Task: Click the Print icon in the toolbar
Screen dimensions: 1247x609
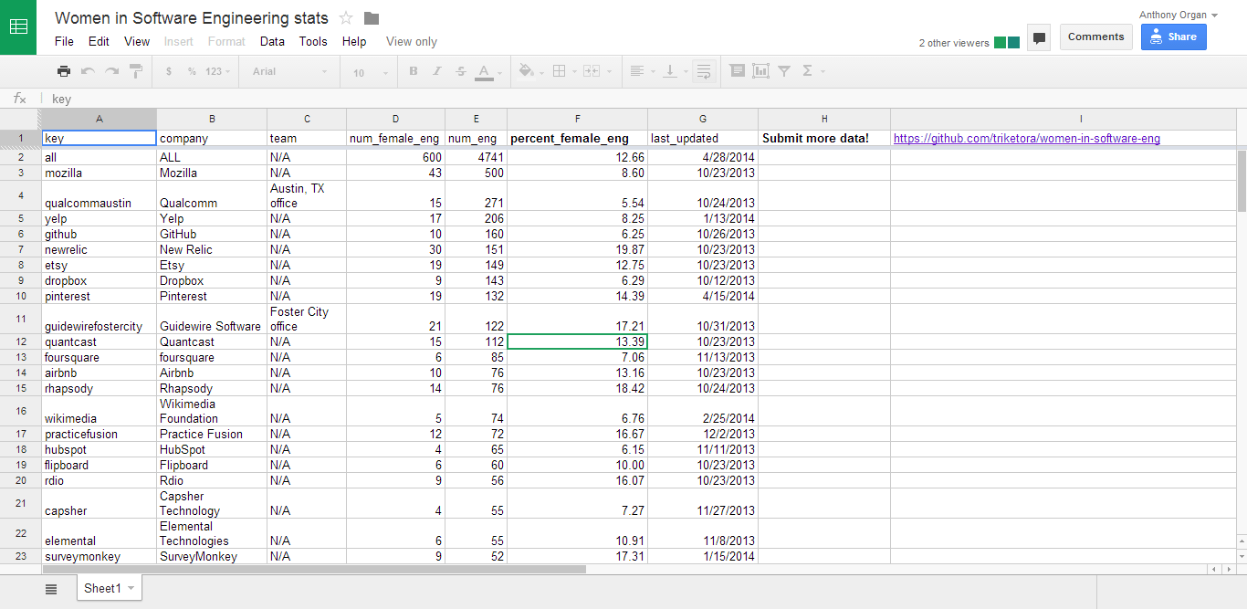Action: [x=64, y=71]
